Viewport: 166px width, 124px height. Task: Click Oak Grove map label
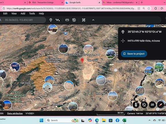coord(25,83)
